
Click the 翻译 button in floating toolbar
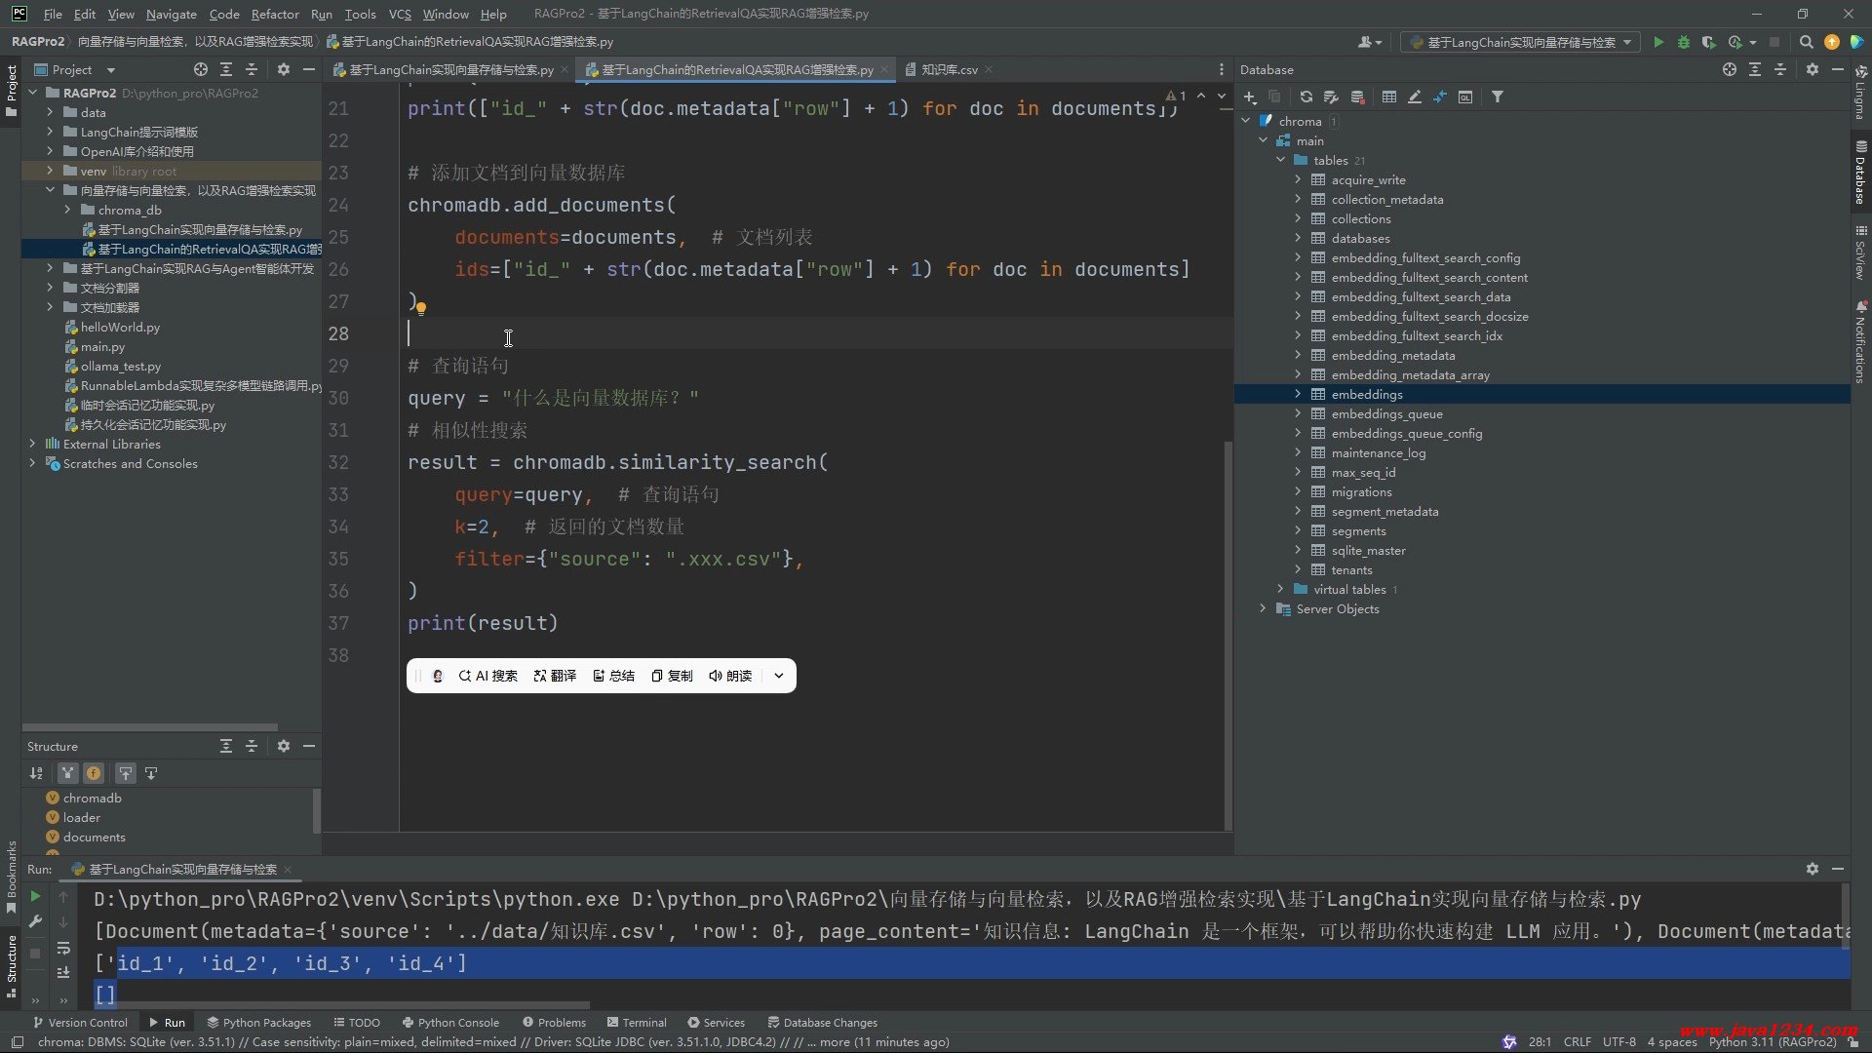click(555, 676)
